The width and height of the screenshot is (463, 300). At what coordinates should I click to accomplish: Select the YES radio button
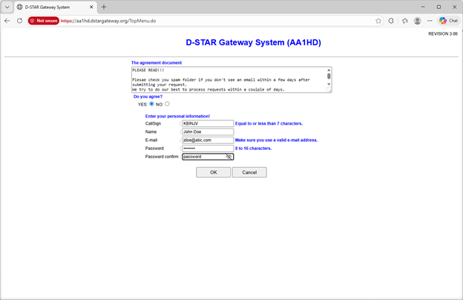click(x=152, y=104)
